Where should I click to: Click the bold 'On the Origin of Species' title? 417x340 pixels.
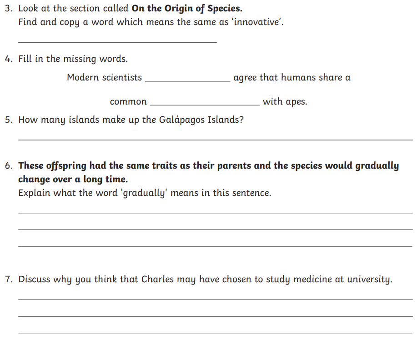pyautogui.click(x=186, y=9)
